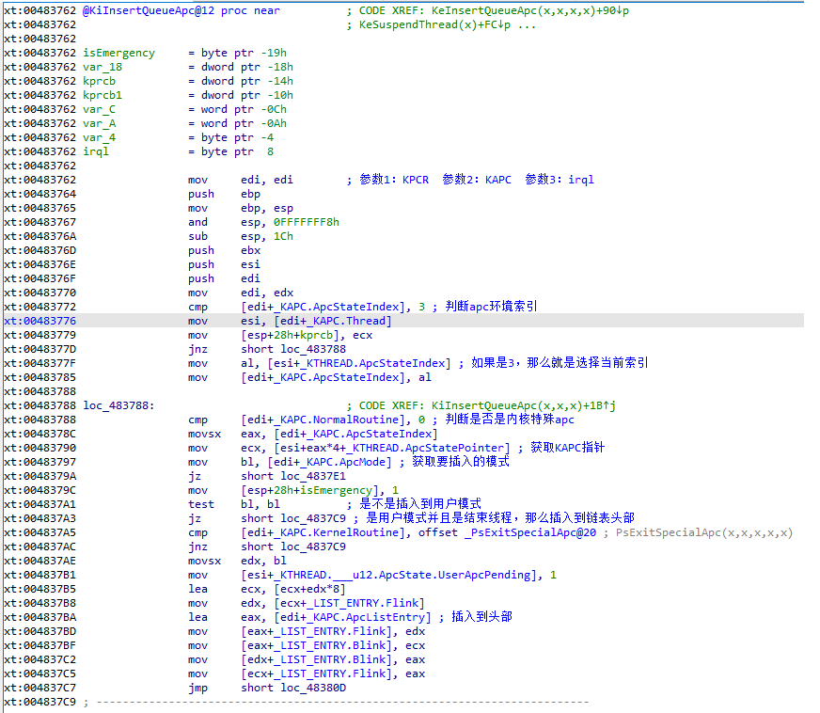
Task: Jump to loc_4837E1 from the jz
Action: [313, 477]
